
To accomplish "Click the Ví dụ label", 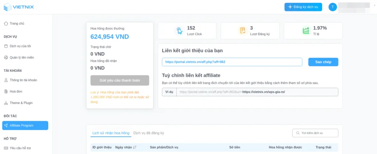I will 169,92.
